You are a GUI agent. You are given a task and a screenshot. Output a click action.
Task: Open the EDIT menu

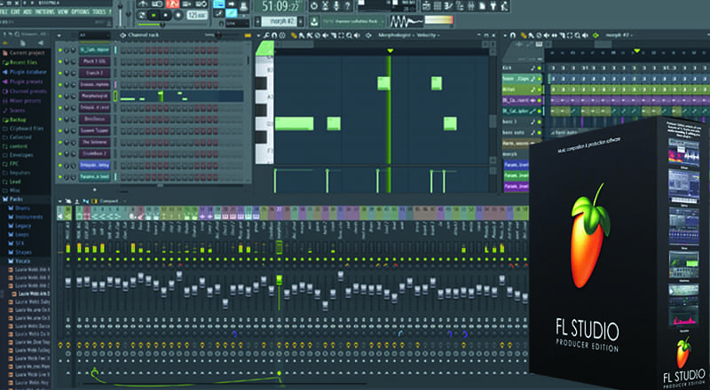(x=15, y=12)
